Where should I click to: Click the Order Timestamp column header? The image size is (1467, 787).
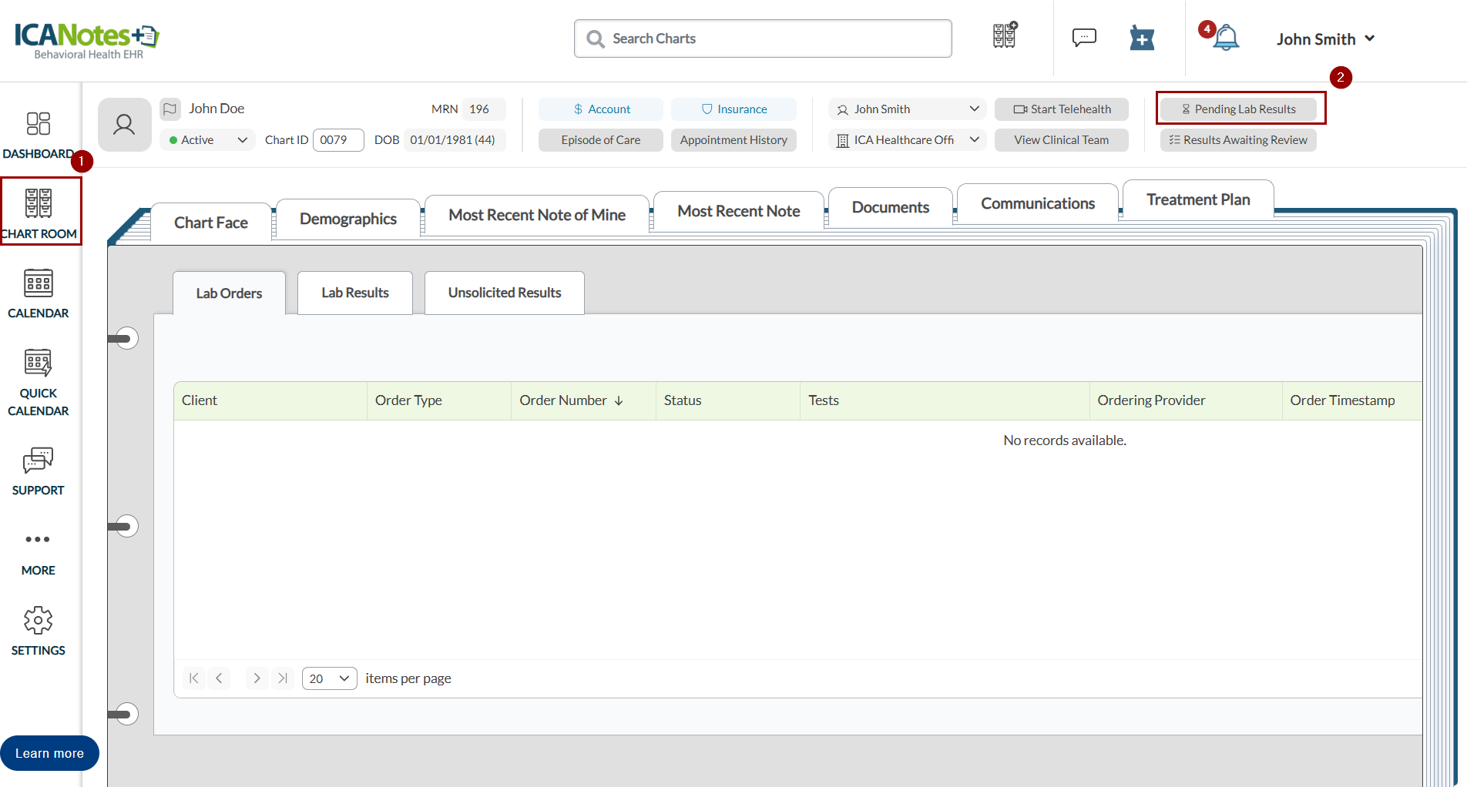(x=1352, y=400)
